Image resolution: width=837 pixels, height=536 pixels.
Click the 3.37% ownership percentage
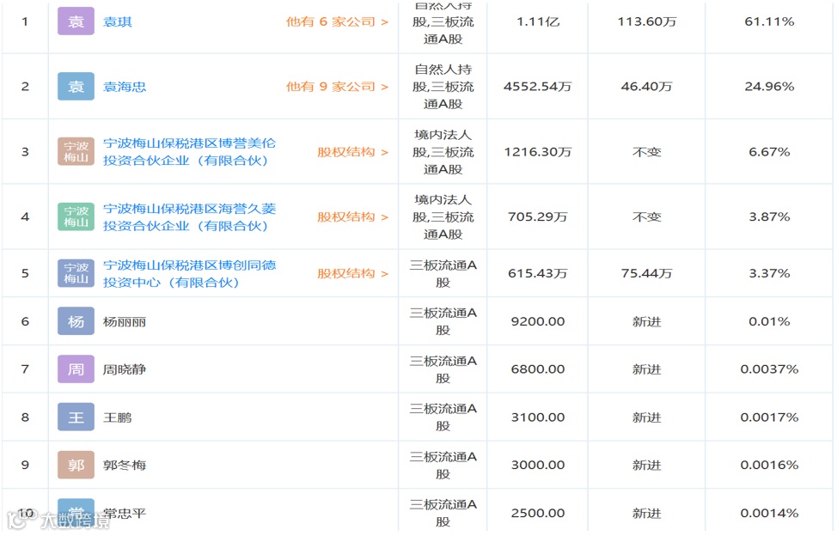point(769,274)
